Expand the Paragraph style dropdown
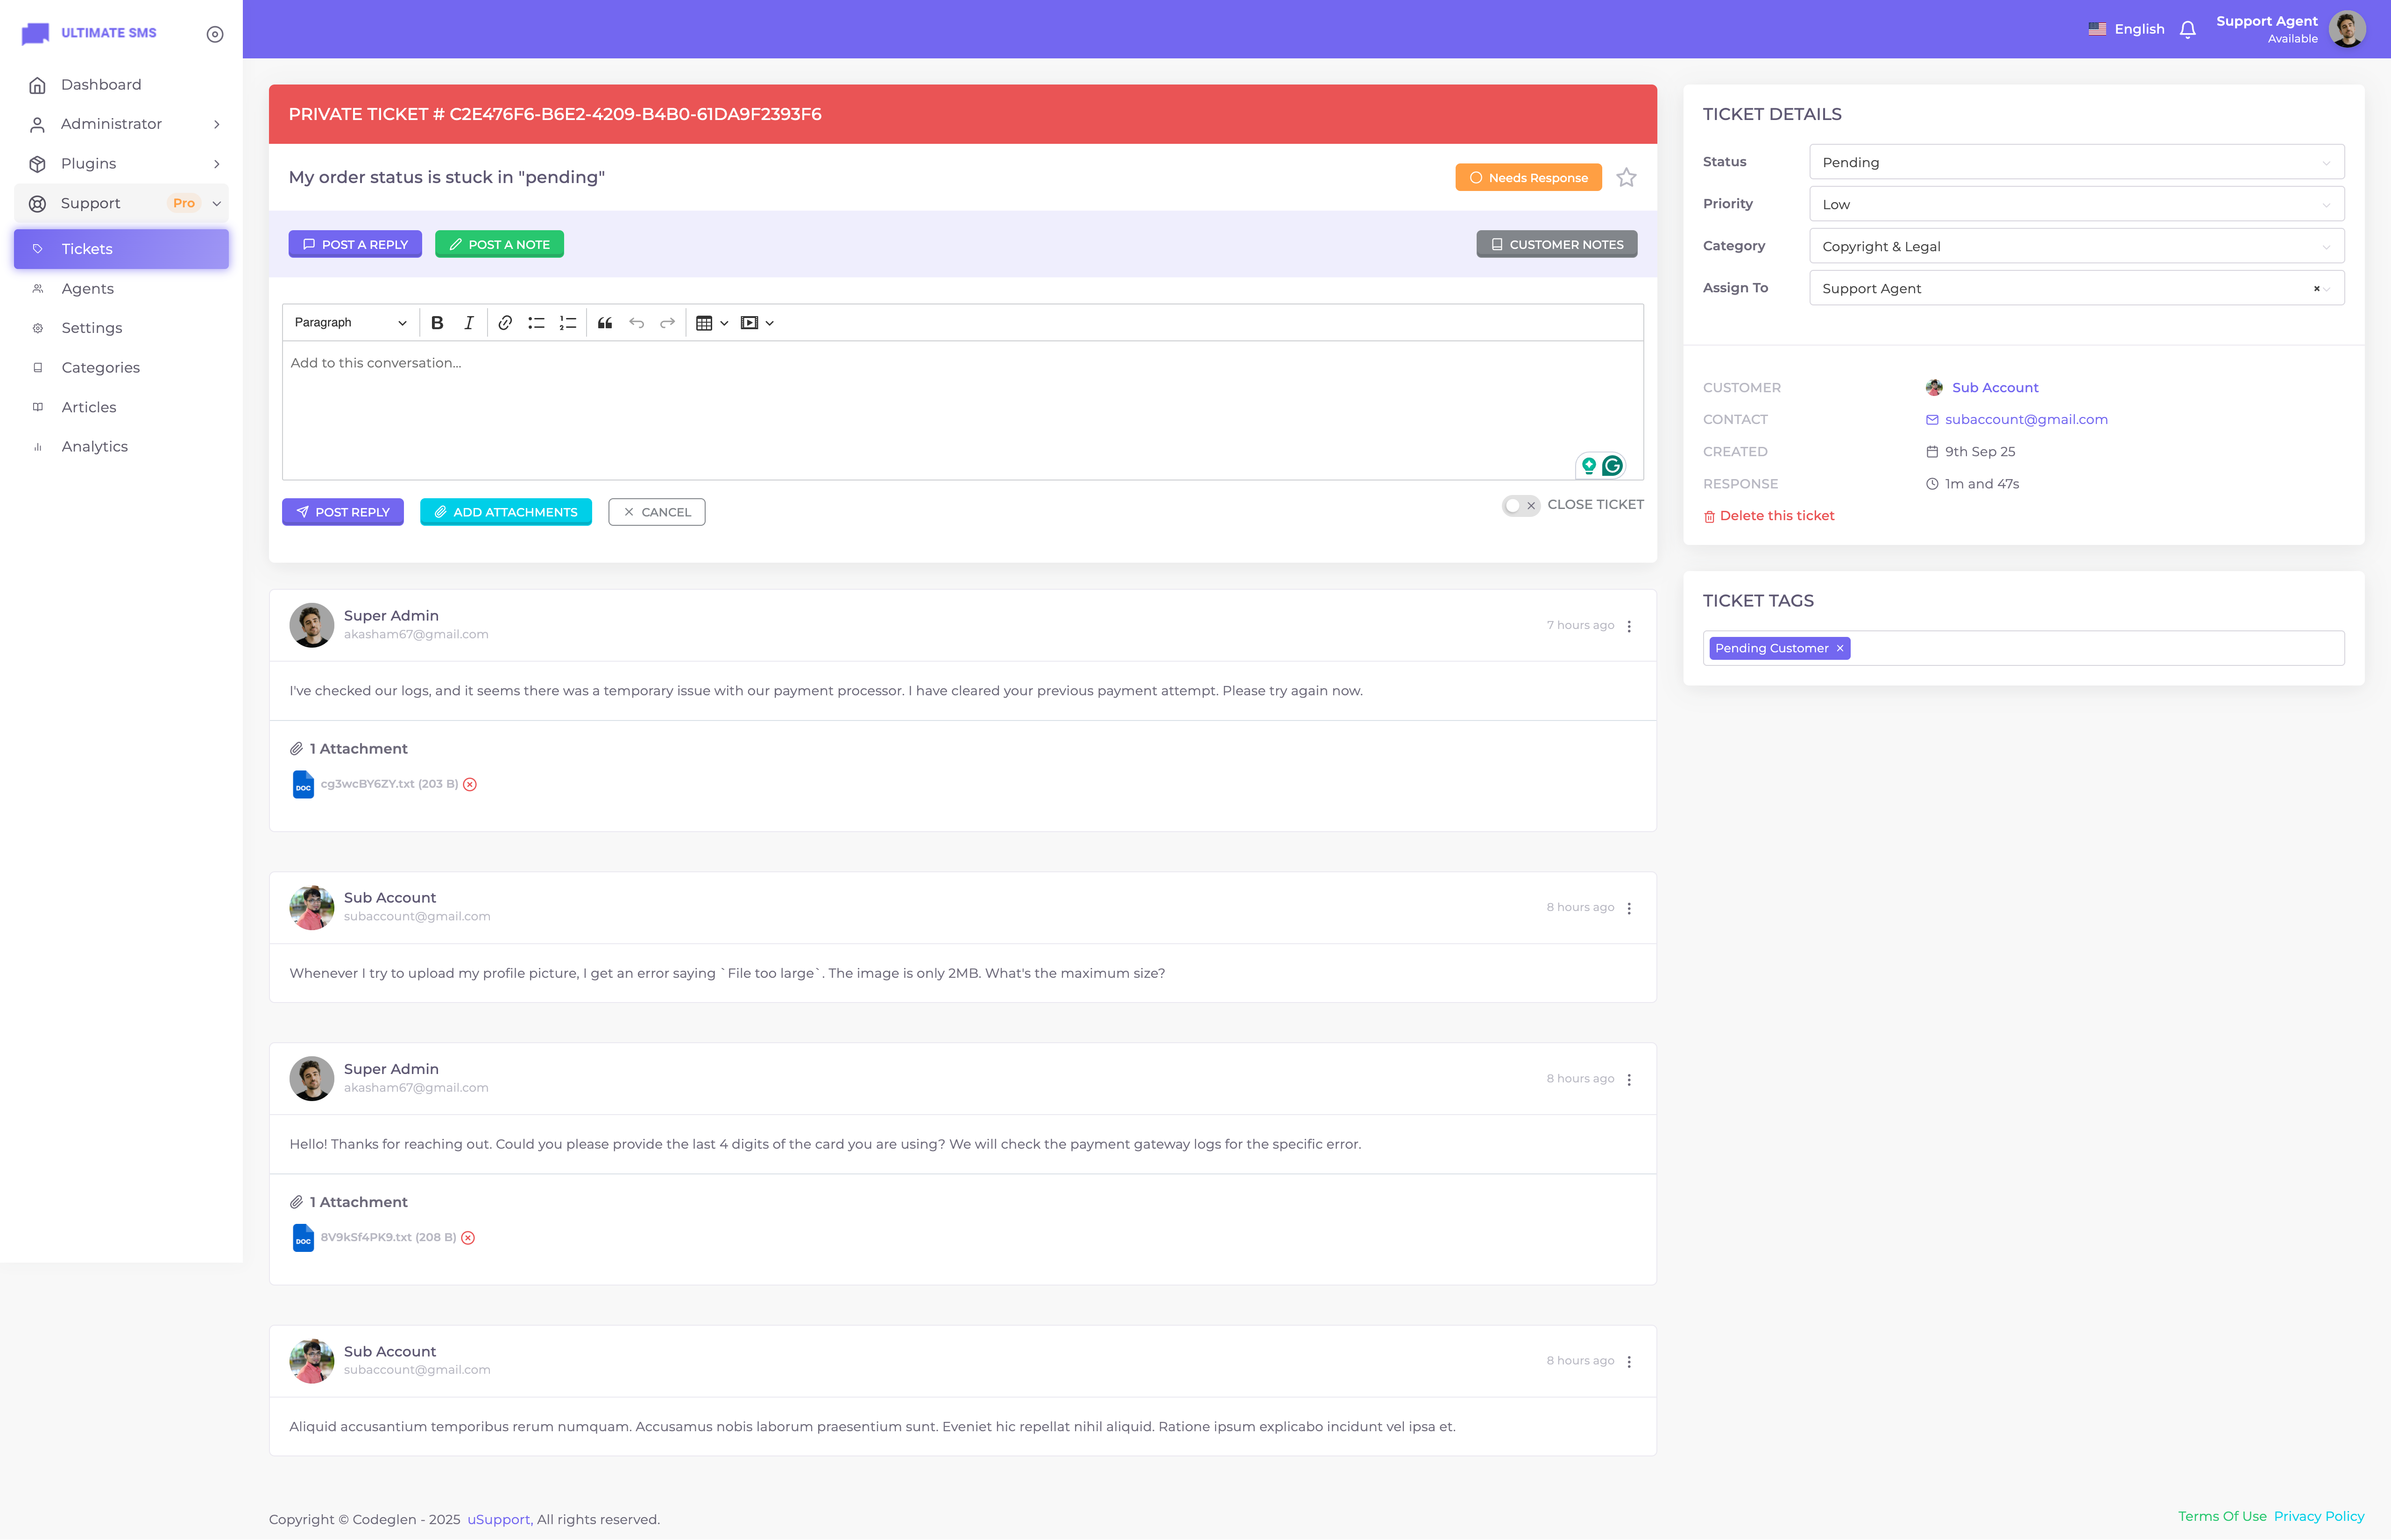Image resolution: width=2391 pixels, height=1540 pixels. coord(348,322)
